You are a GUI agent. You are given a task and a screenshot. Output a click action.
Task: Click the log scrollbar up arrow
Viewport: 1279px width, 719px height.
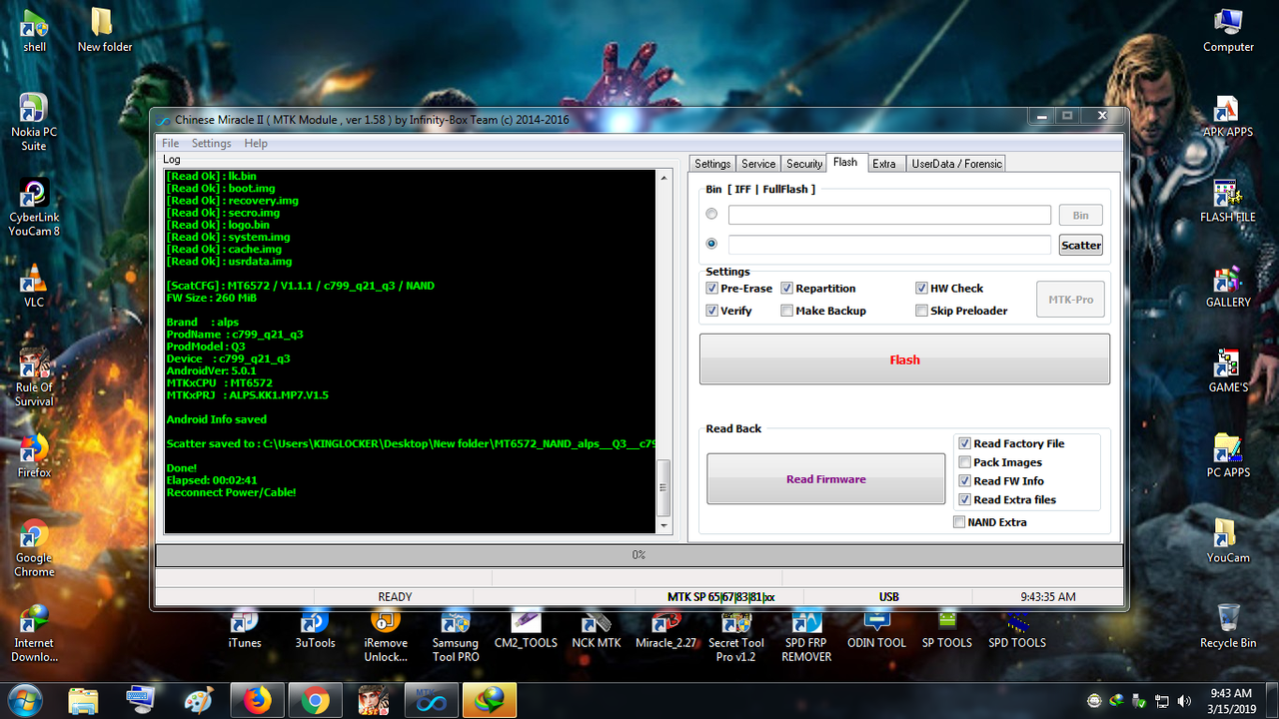663,178
